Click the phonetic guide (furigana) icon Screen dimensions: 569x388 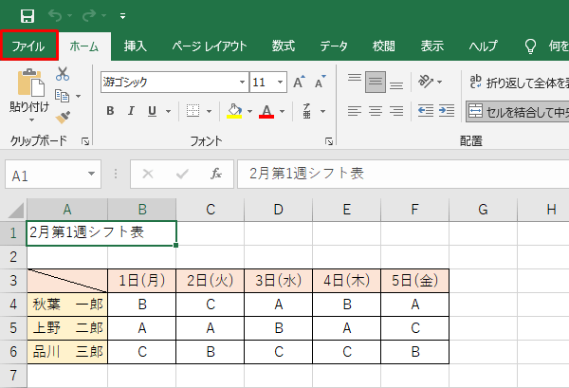[307, 111]
